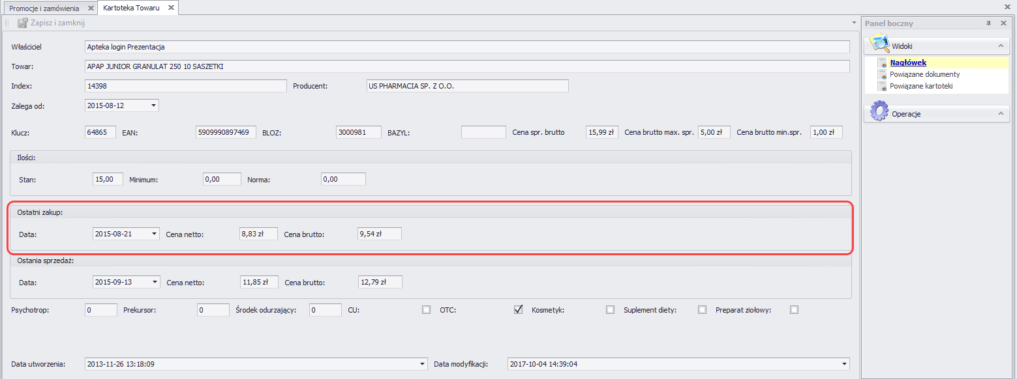Click the Powiązane kartoteki icon
This screenshot has height=379, width=1017.
pyautogui.click(x=882, y=86)
